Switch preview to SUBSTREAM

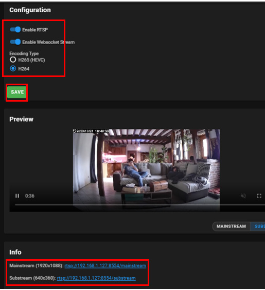coord(258,226)
